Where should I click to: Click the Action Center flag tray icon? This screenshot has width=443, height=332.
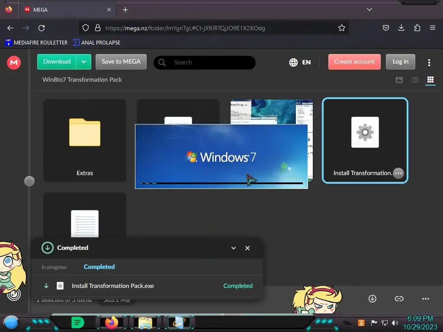[374, 322]
